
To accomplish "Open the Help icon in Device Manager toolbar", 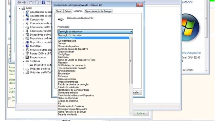I will click(43, 2).
